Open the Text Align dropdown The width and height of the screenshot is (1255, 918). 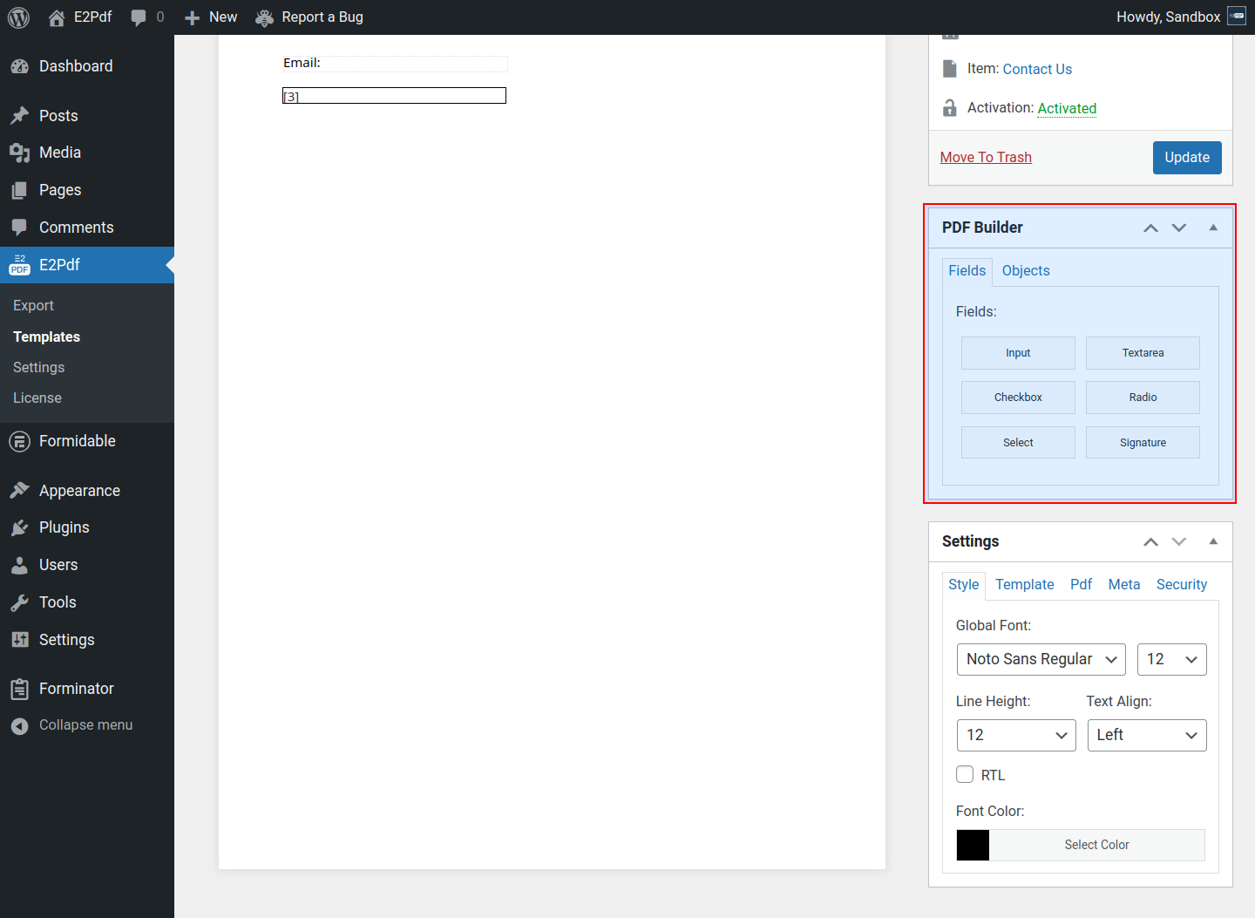pyautogui.click(x=1146, y=735)
